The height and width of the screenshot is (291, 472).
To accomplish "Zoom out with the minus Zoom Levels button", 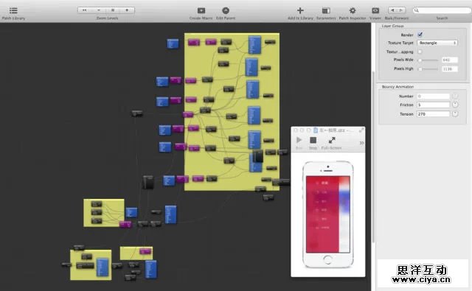I will tap(99, 10).
